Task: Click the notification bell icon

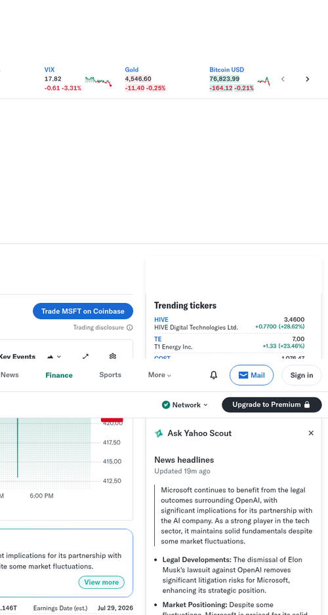Action: (x=213, y=375)
